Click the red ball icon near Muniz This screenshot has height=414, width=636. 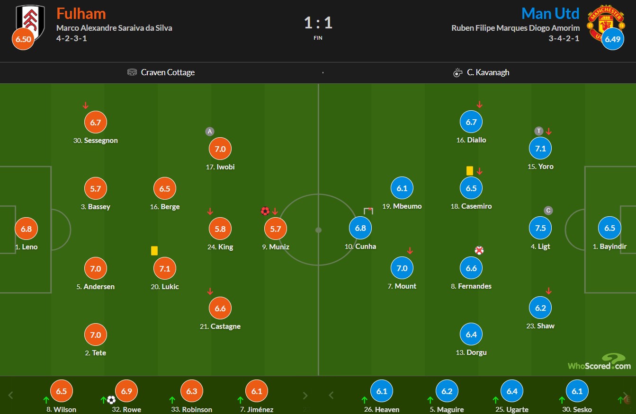tap(265, 211)
